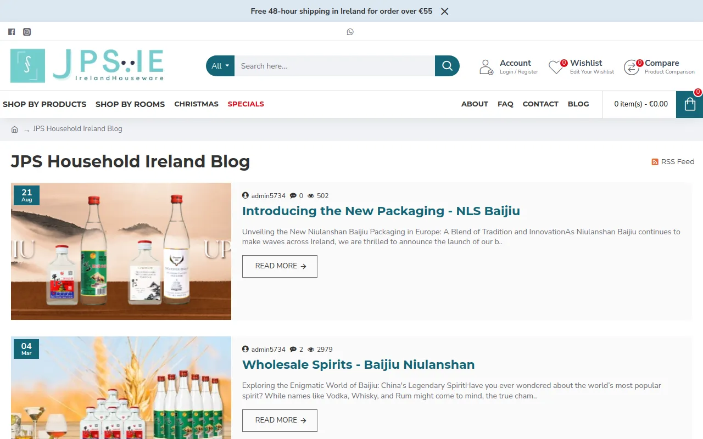This screenshot has width=703, height=439.
Task: Click the author icon on Wholesale Spirits post
Action: [x=246, y=350]
